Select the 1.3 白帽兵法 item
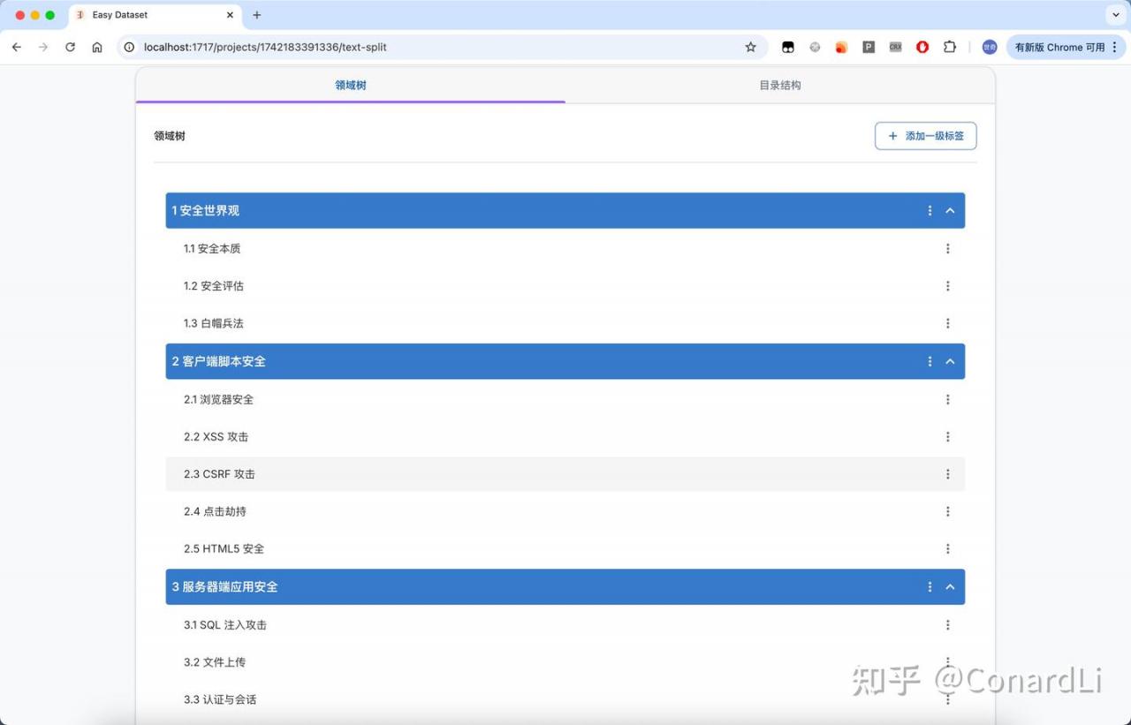Screen dimensions: 1131x725 565,323
